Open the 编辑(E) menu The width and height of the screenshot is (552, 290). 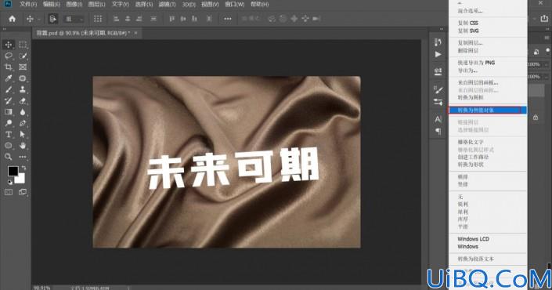[x=52, y=4]
